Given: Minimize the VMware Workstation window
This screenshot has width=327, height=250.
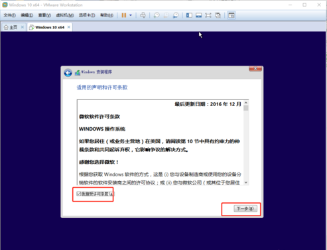Looking at the screenshot, I should coord(291,5).
